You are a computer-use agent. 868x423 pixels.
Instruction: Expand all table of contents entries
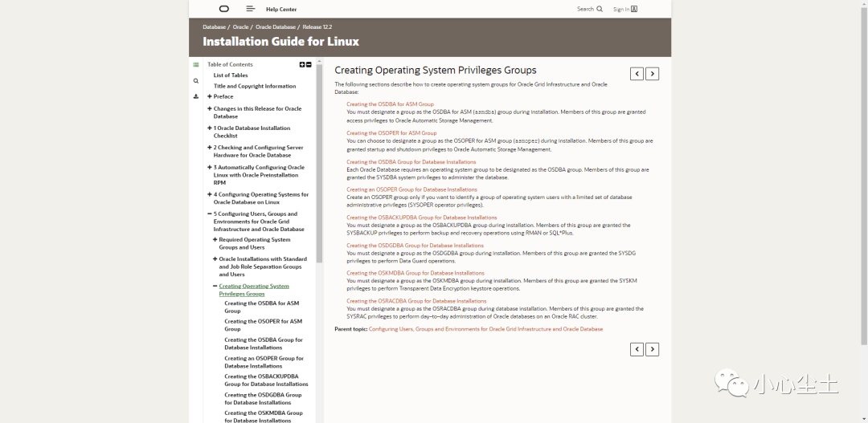[301, 65]
